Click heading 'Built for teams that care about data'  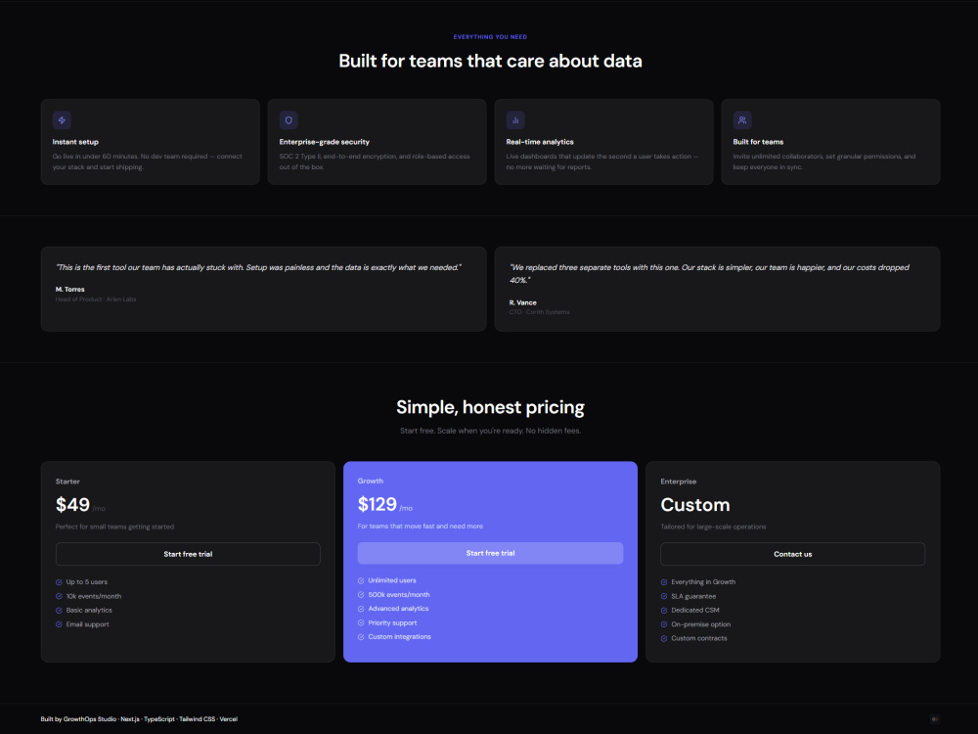pyautogui.click(x=490, y=61)
